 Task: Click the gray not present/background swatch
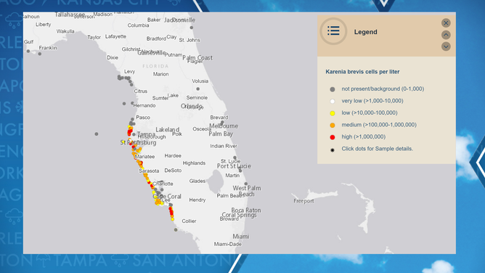tap(333, 89)
